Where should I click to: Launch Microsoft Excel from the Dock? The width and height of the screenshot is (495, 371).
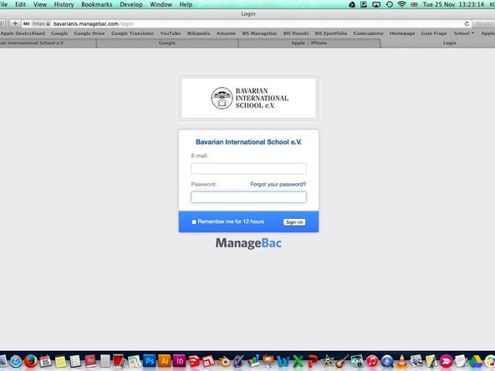298,361
